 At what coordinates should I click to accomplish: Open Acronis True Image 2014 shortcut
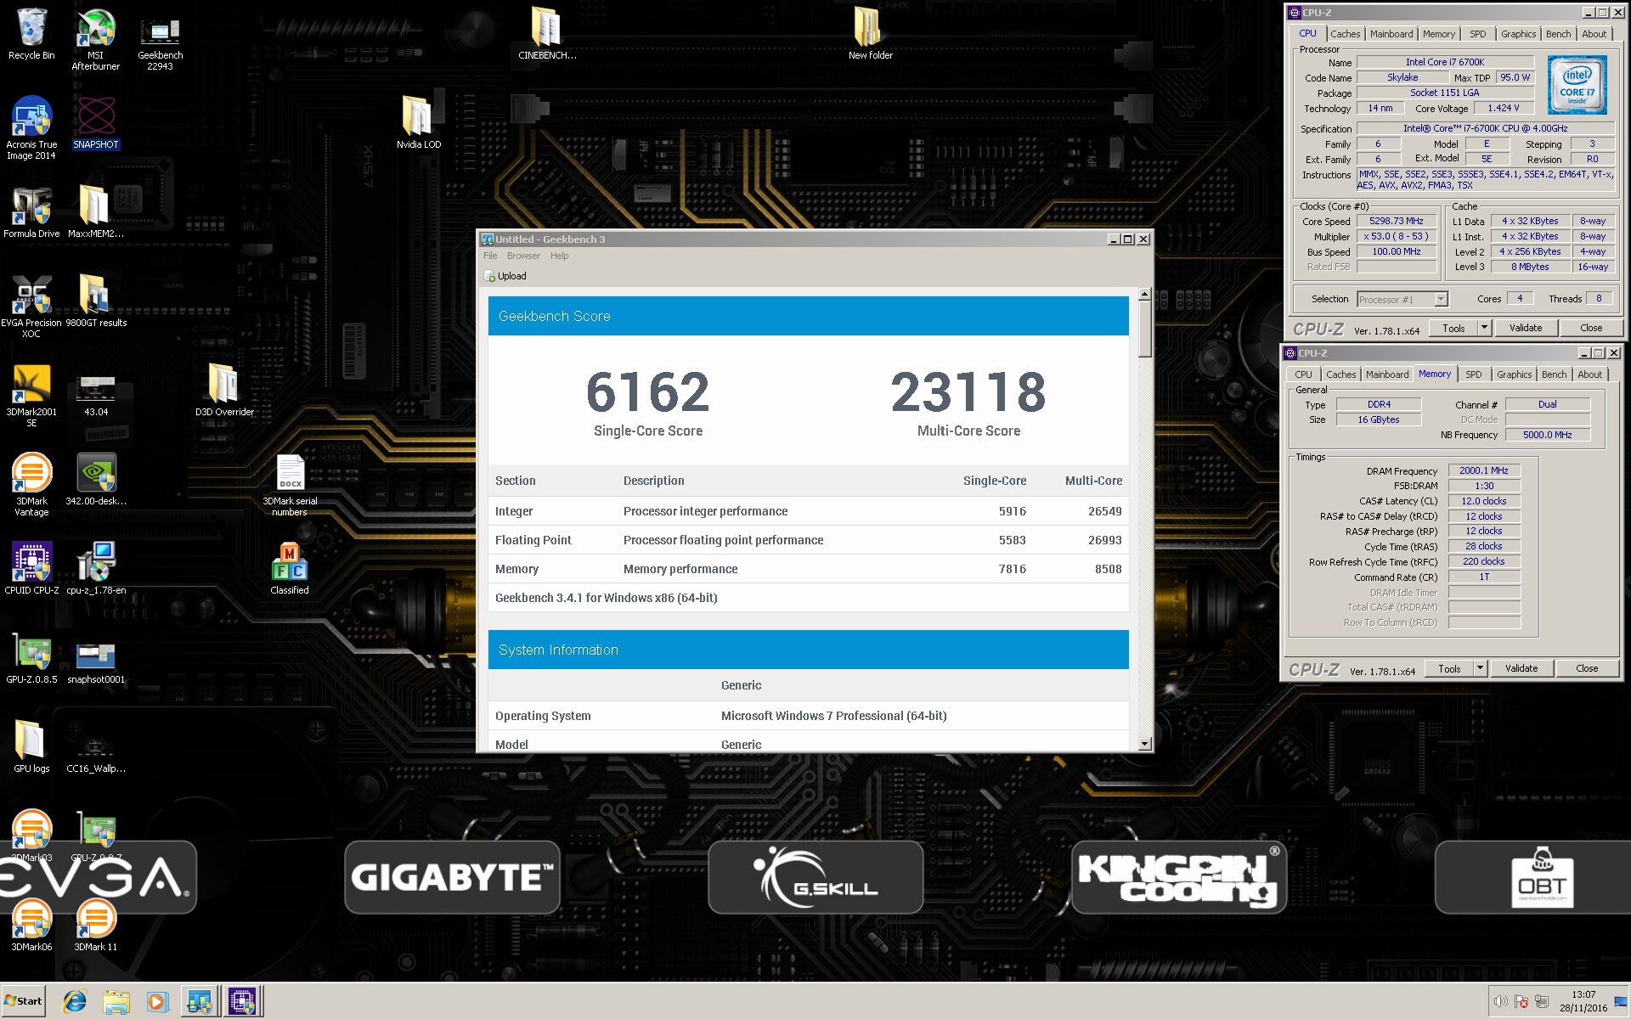point(31,127)
